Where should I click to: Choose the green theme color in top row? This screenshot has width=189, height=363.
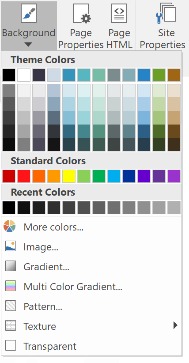(x=159, y=75)
